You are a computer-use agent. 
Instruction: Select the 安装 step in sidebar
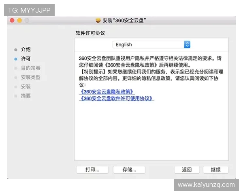point(26,87)
